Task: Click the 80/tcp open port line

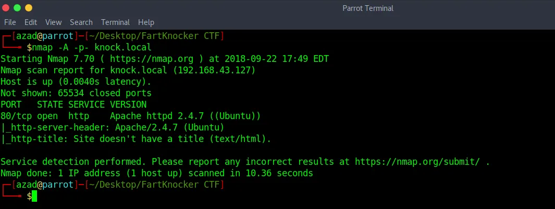Action: tap(131, 116)
